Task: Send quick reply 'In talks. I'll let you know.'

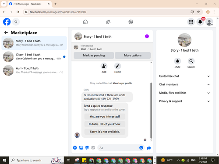Action: click(x=105, y=124)
